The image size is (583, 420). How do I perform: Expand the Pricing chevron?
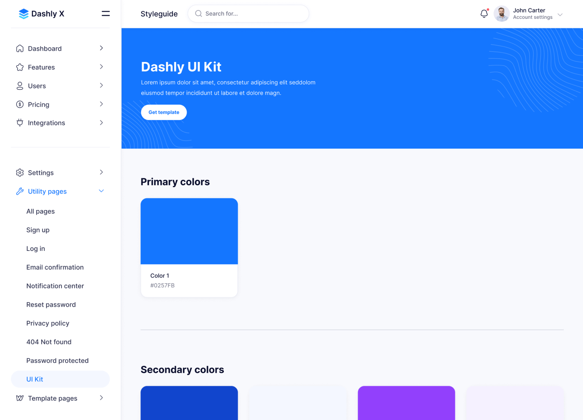pyautogui.click(x=101, y=104)
